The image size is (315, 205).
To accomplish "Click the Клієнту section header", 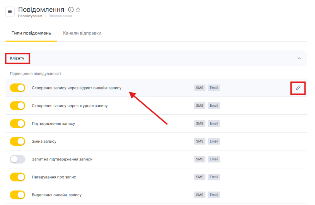I will 17,58.
